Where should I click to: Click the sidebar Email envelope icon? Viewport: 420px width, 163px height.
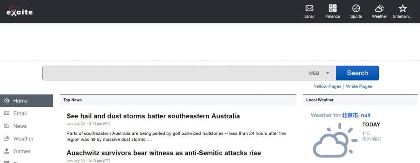pos(7,113)
